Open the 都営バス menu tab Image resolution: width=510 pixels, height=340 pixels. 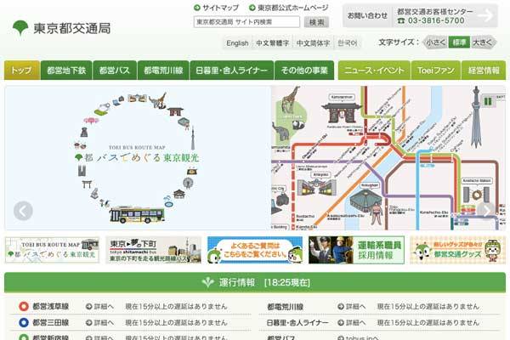click(x=115, y=71)
